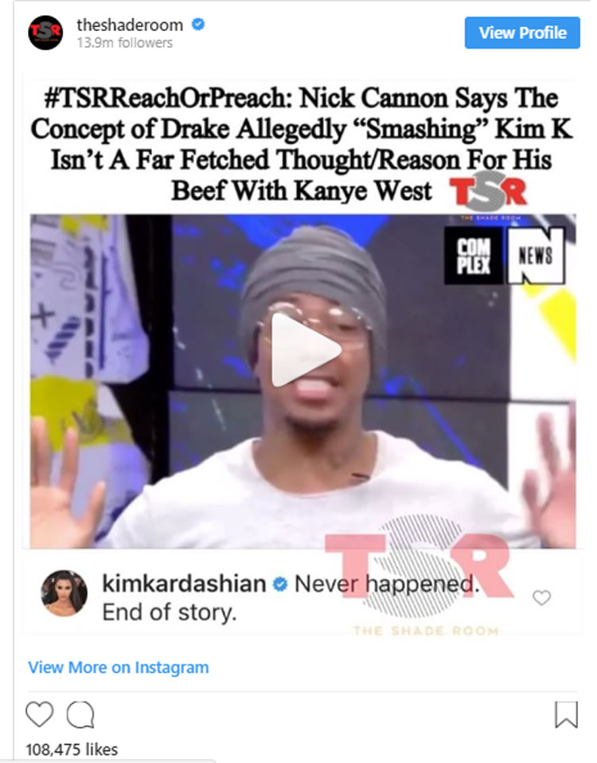
Task: Click the 13.9m followers text
Action: pos(124,43)
